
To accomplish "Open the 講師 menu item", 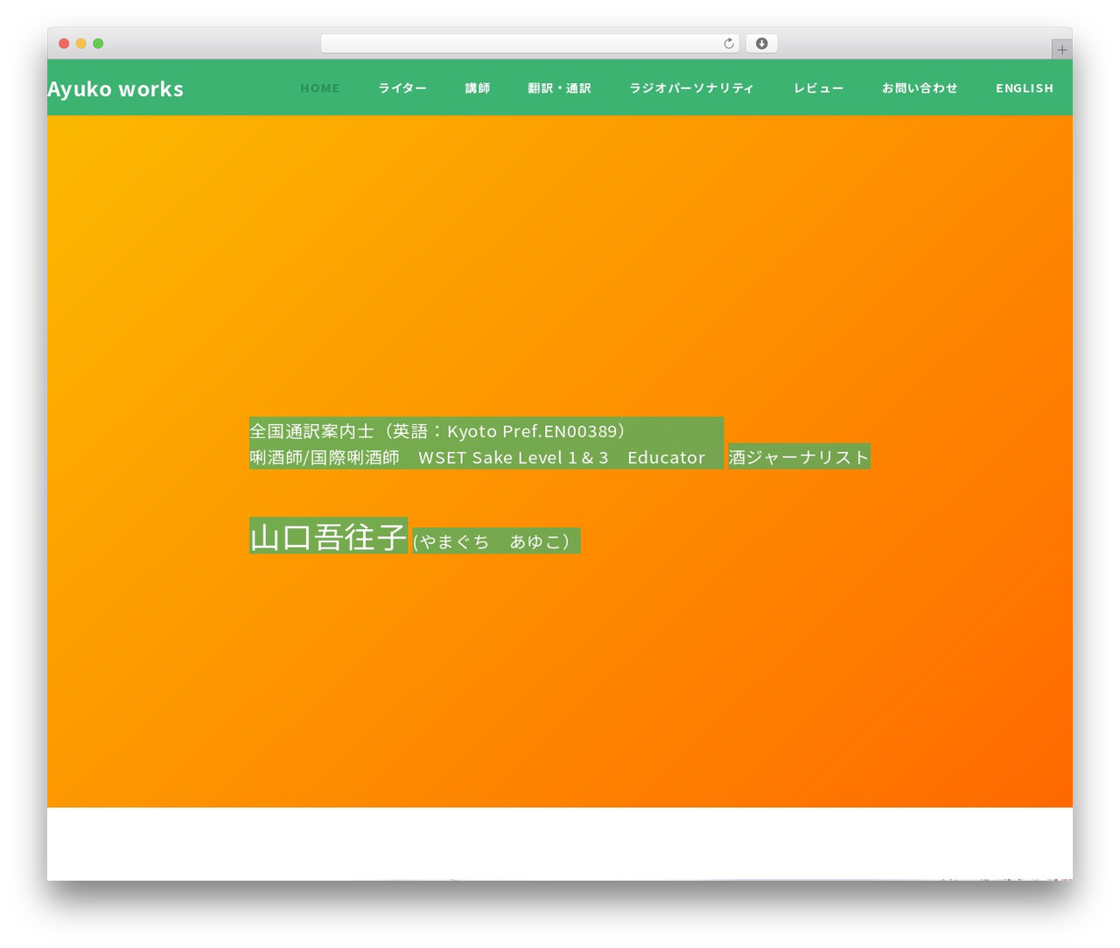I will [478, 88].
